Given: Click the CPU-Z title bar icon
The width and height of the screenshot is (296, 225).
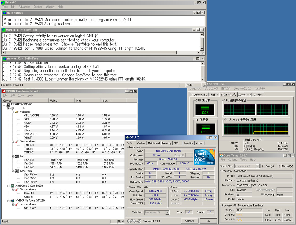Looking at the screenshot, I should (127, 137).
